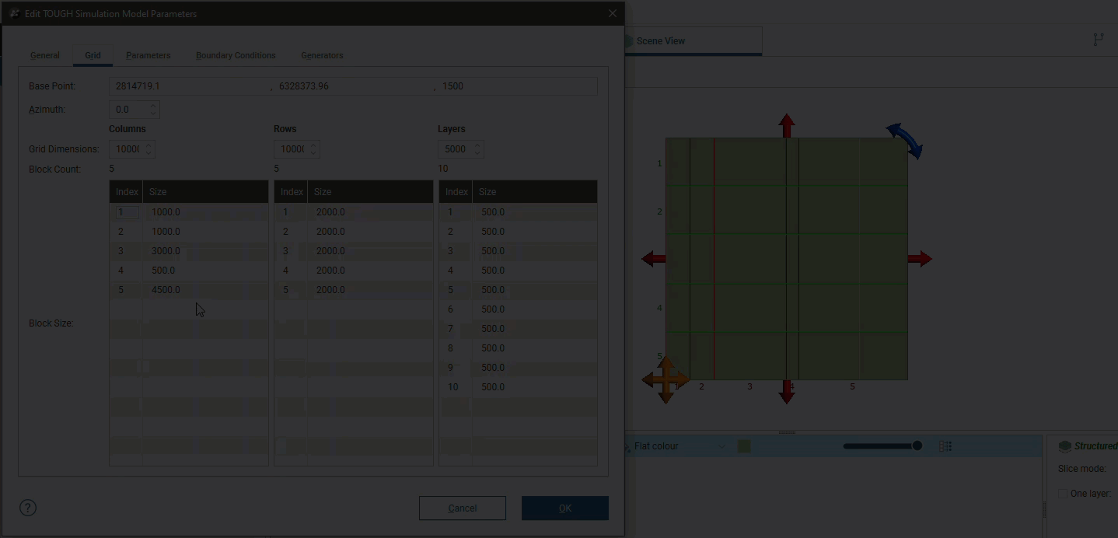Select layer 10 size cell 500.0

(x=535, y=387)
